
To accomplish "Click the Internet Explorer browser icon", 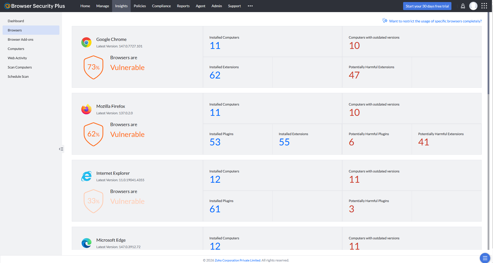I will point(87,176).
